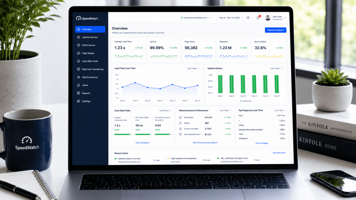The image size is (356, 200).
Task: Expand the John Doe account menu chevron
Action: [284, 17]
